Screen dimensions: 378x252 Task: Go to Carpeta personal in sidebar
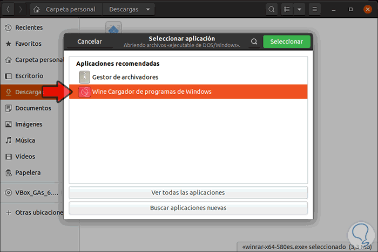click(x=32, y=60)
